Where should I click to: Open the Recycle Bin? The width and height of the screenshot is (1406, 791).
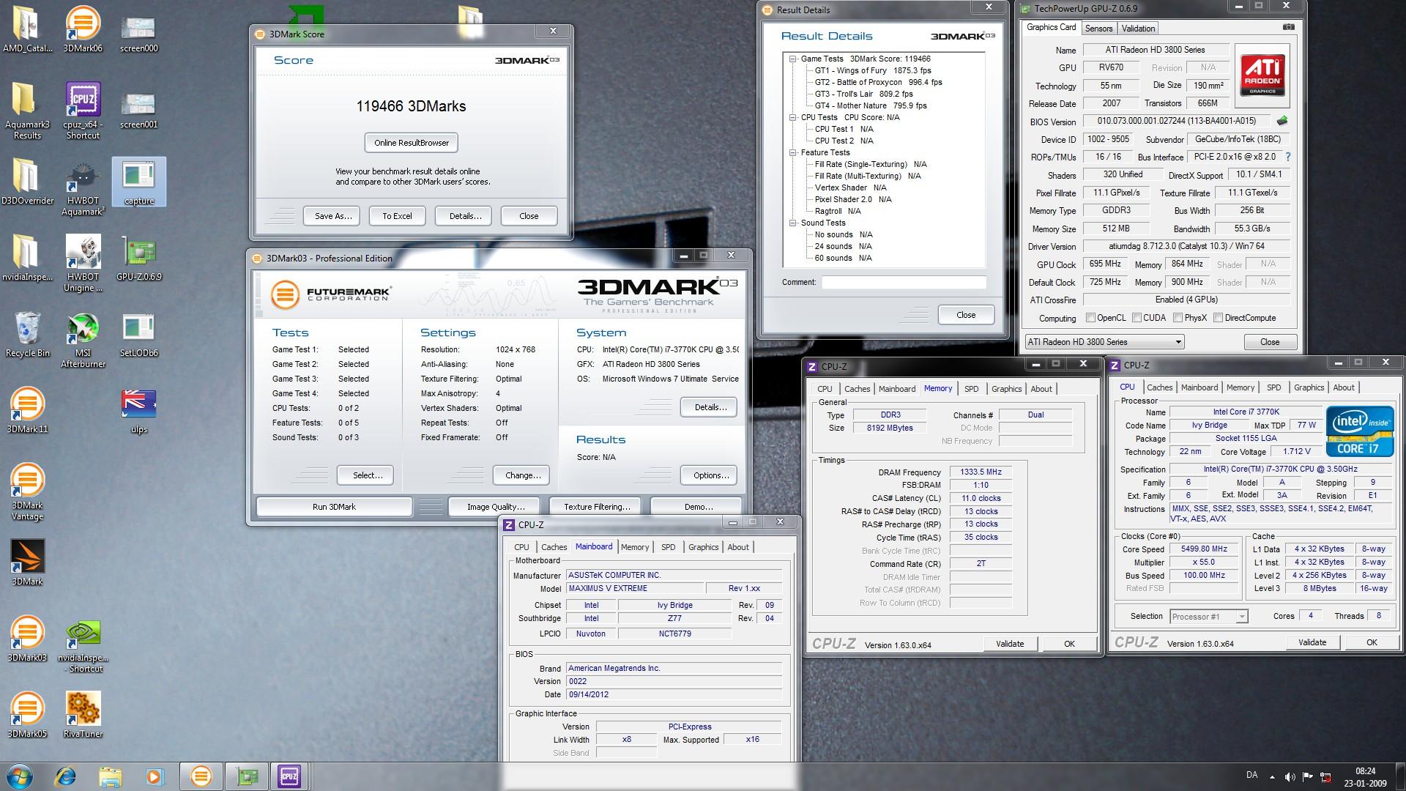[x=27, y=334]
